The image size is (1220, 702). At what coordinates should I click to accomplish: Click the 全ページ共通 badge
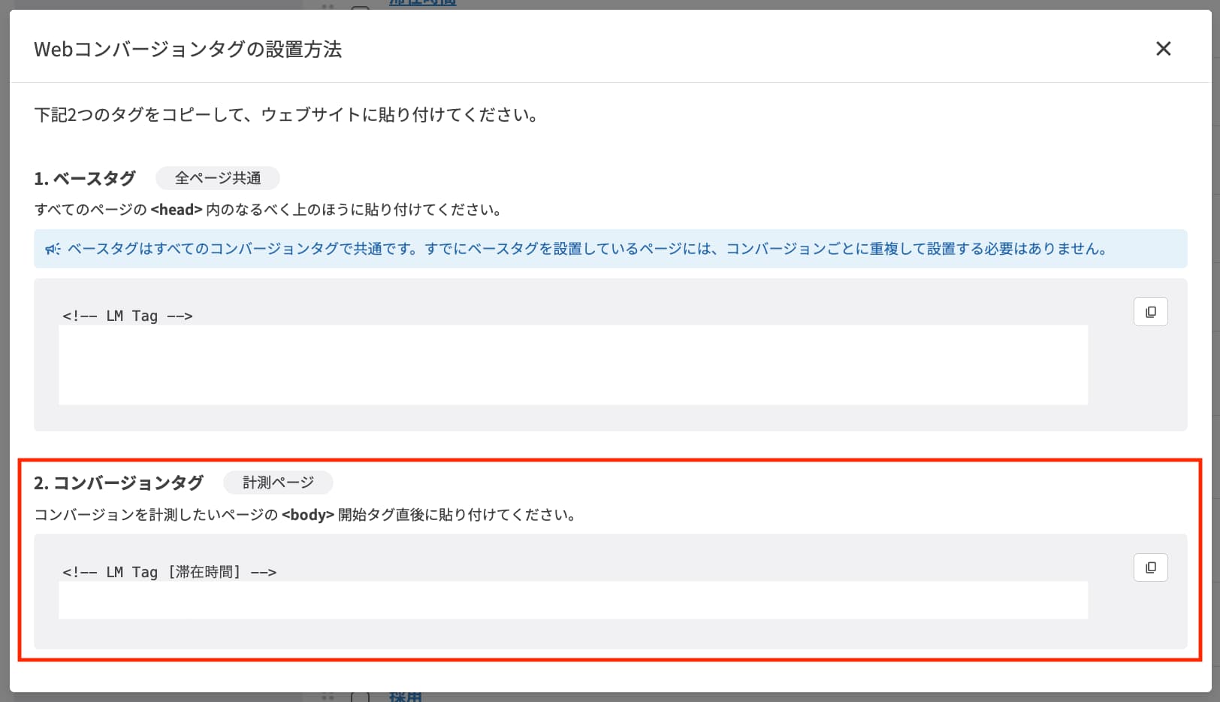[217, 178]
